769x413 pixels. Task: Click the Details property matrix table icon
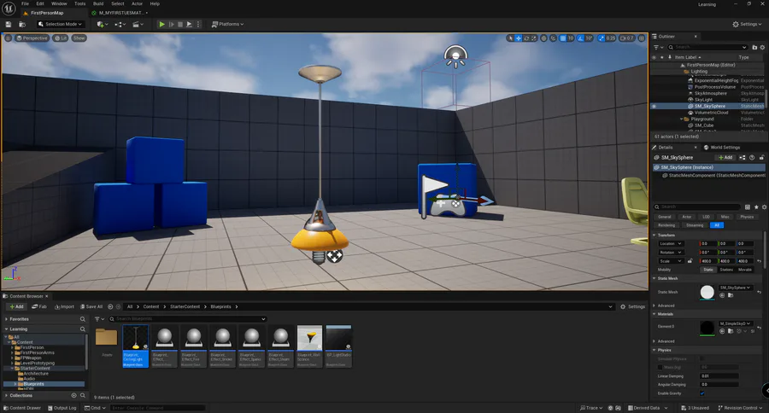[748, 206]
